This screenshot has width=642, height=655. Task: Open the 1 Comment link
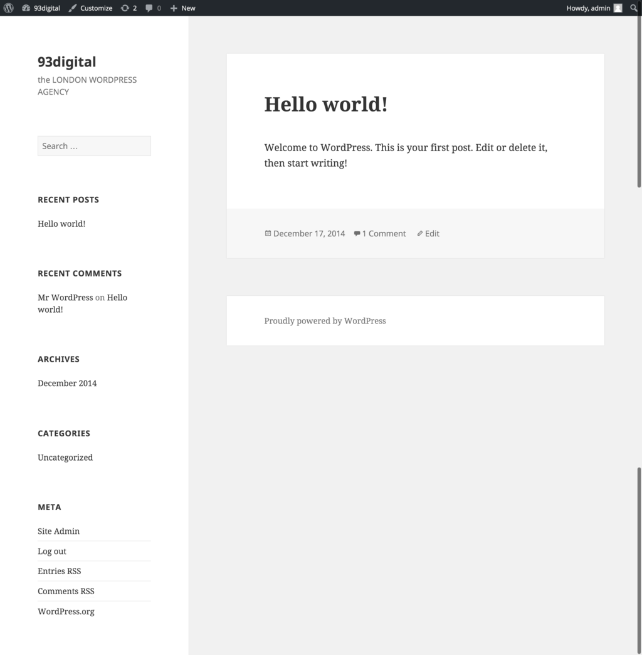[x=384, y=233]
